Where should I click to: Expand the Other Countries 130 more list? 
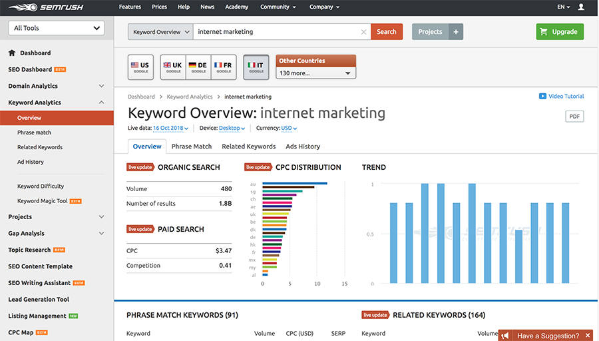(x=316, y=73)
